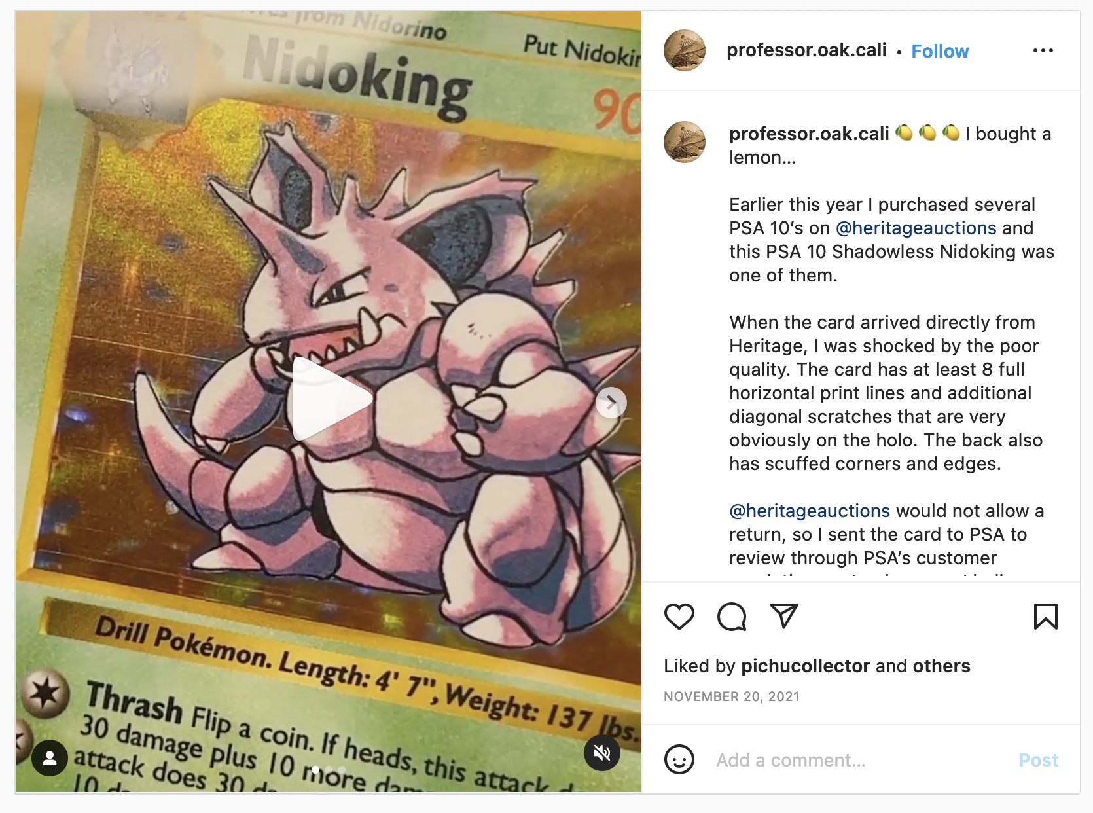Focus the Add a comment field
Screen dimensions: 1093x813
(857, 760)
